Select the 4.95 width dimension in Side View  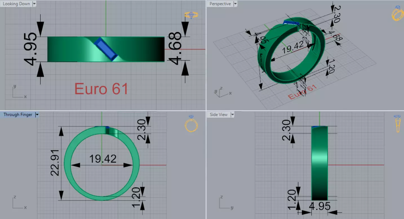[320, 206]
